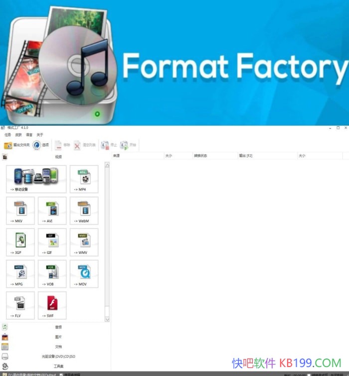Screen dimensions: 349x376
Task: Select the WebM format icon
Action: (84, 210)
